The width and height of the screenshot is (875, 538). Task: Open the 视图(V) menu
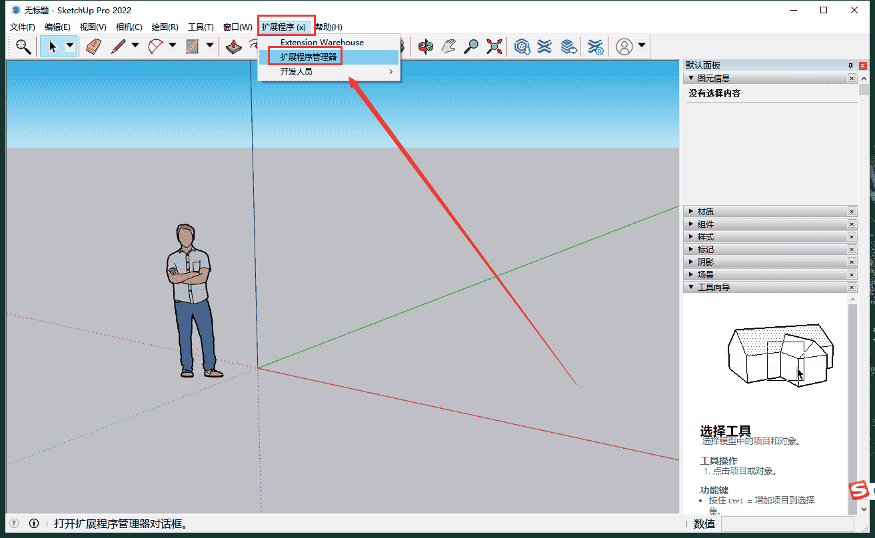coord(93,27)
